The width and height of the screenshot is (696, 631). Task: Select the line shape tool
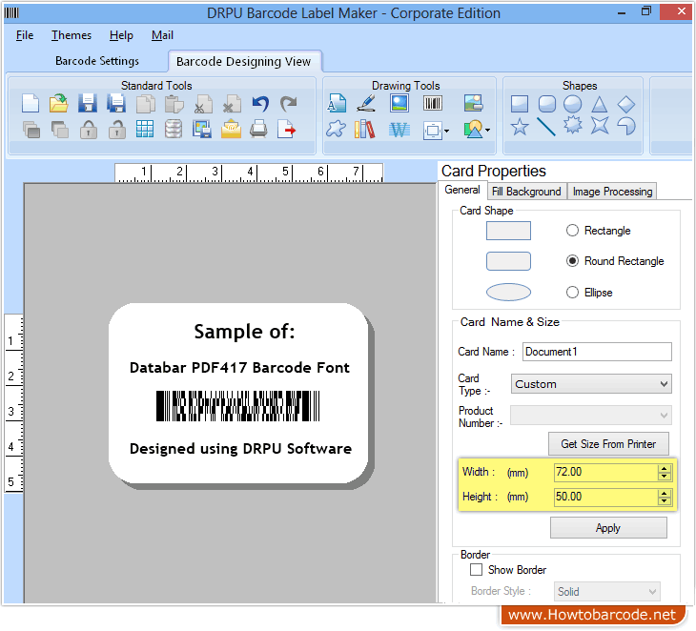click(x=546, y=127)
